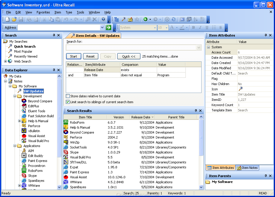This screenshot has width=275, height=197.
Task: Pin the Search panel with pushpin
Action: (x=54, y=35)
